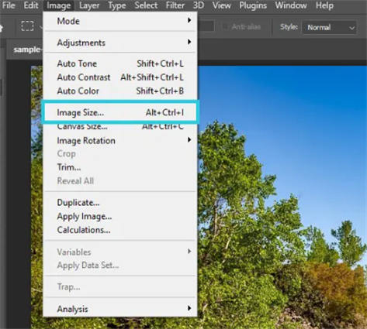This screenshot has height=329, width=367.
Task: Select the Rectangular Marquee tool icon
Action: (27, 26)
